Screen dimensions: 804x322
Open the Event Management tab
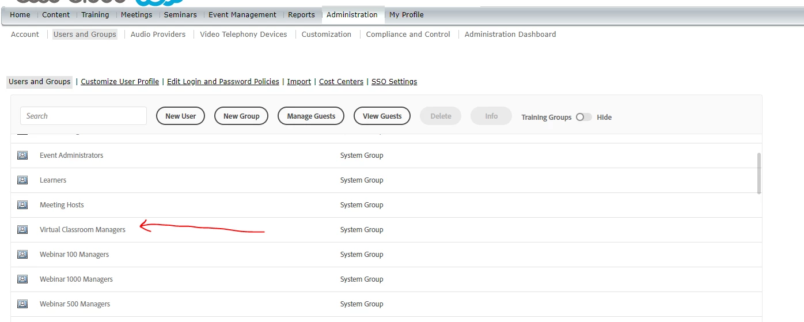(x=242, y=15)
